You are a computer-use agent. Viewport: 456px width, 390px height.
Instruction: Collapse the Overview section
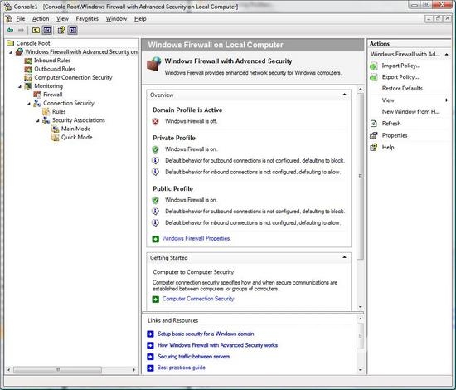click(x=344, y=95)
